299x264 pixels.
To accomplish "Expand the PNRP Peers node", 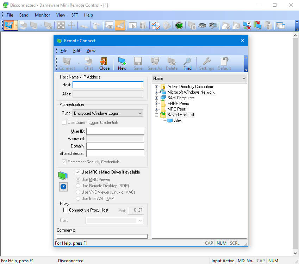I will 156,104.
